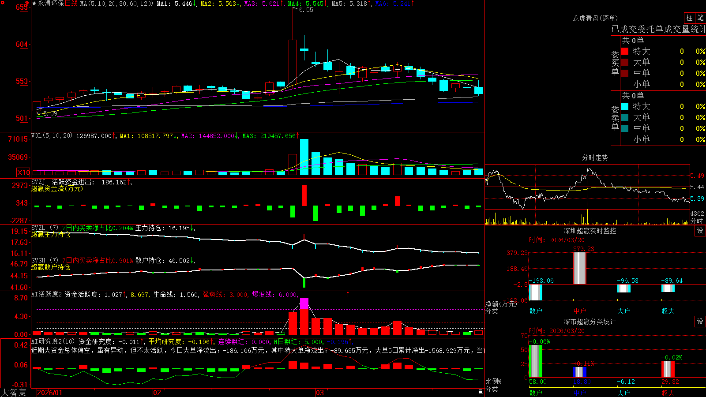Screen dimensions: 706x397
Task: Click the 龙虎看盘(逐单) panel title
Action: 595,18
